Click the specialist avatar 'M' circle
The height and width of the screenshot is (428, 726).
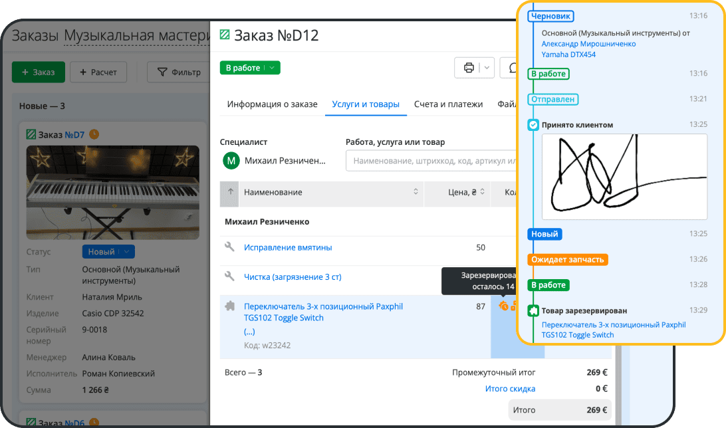231,161
